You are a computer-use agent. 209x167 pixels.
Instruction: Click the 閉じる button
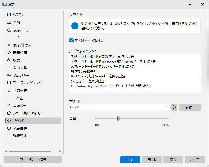tap(152, 160)
